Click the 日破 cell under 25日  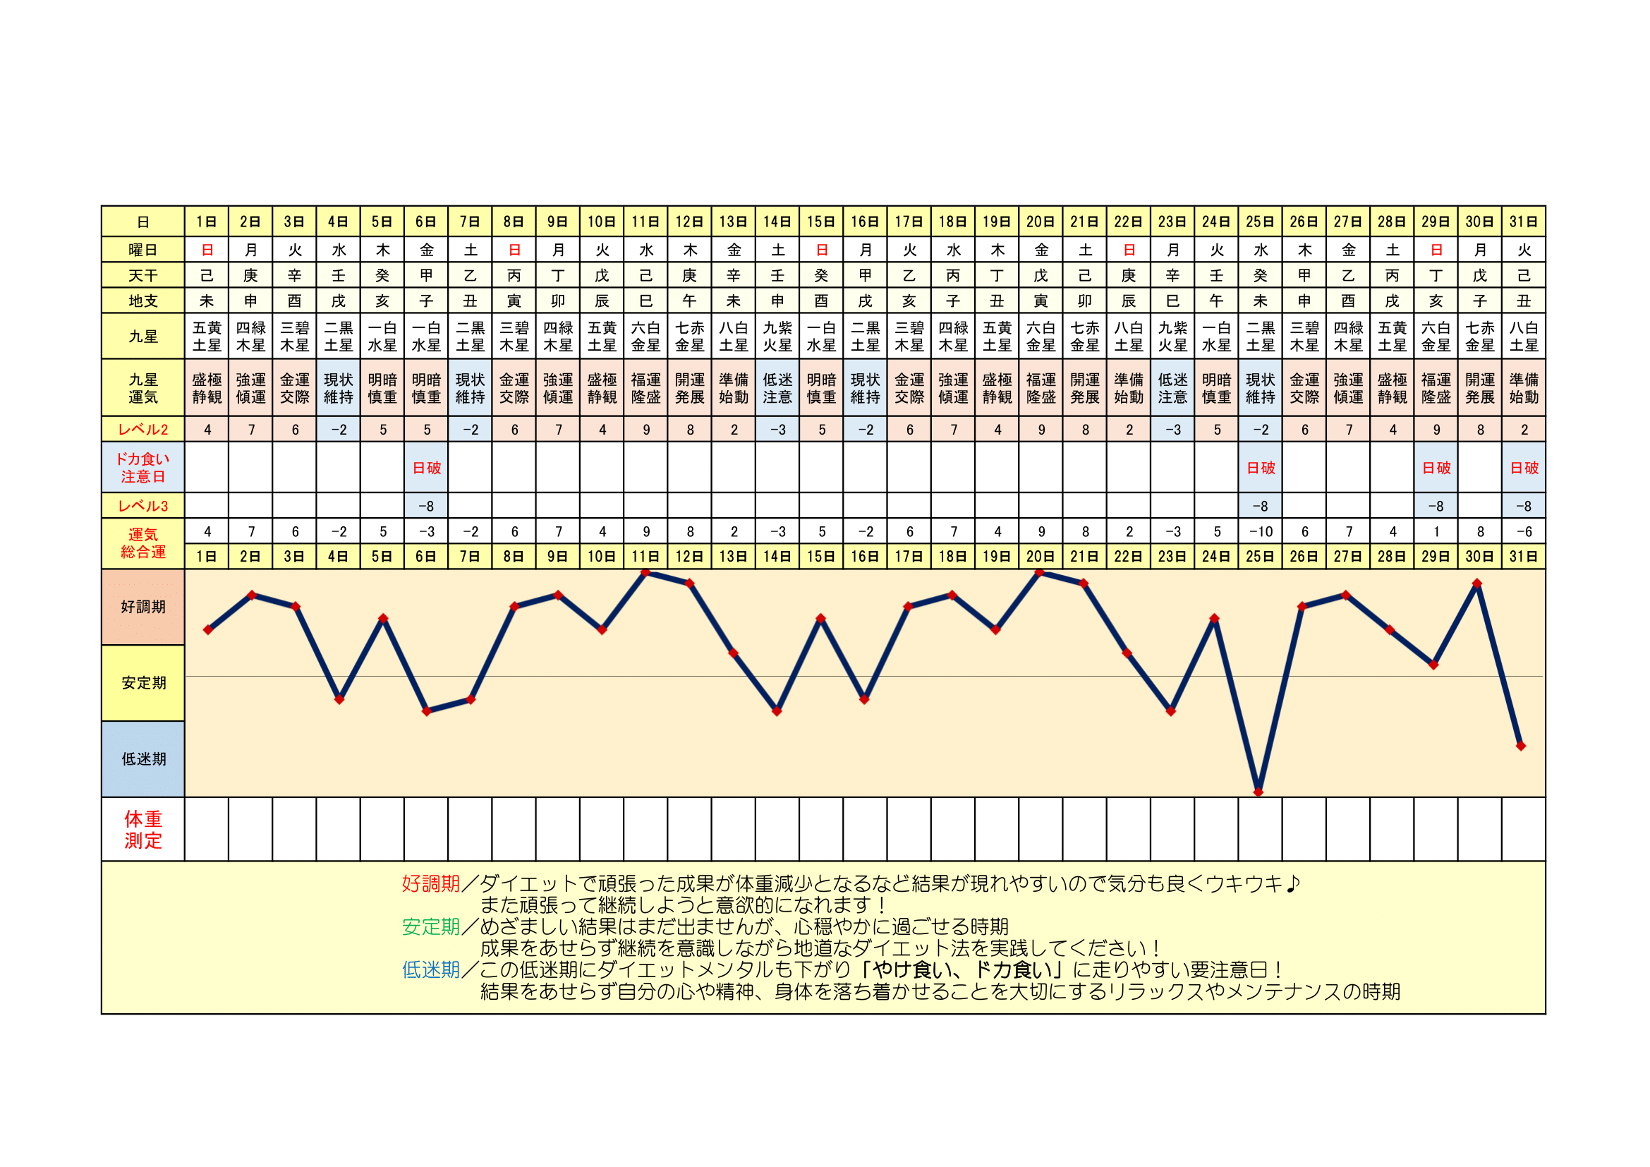(1260, 468)
